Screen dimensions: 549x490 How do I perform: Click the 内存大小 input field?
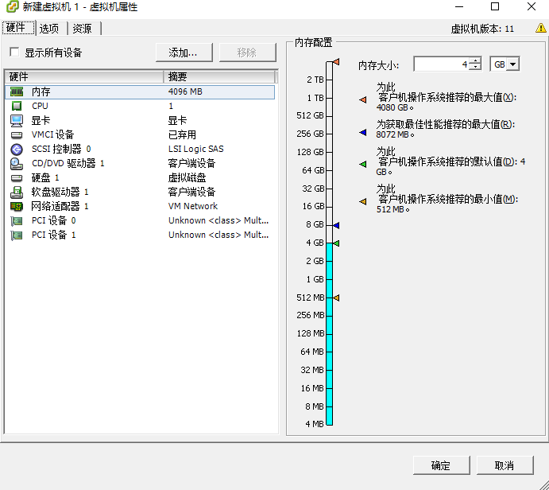(441, 64)
